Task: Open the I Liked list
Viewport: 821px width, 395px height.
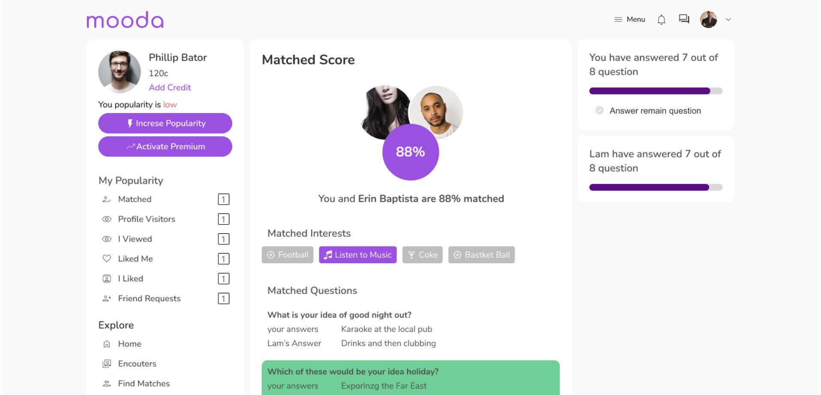Action: pos(130,279)
